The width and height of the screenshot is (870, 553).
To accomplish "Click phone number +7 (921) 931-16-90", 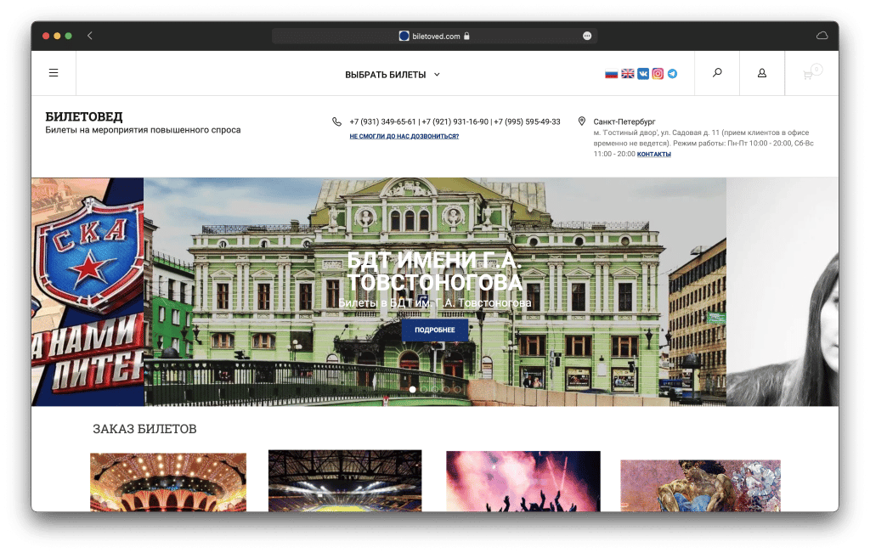I will coord(455,121).
